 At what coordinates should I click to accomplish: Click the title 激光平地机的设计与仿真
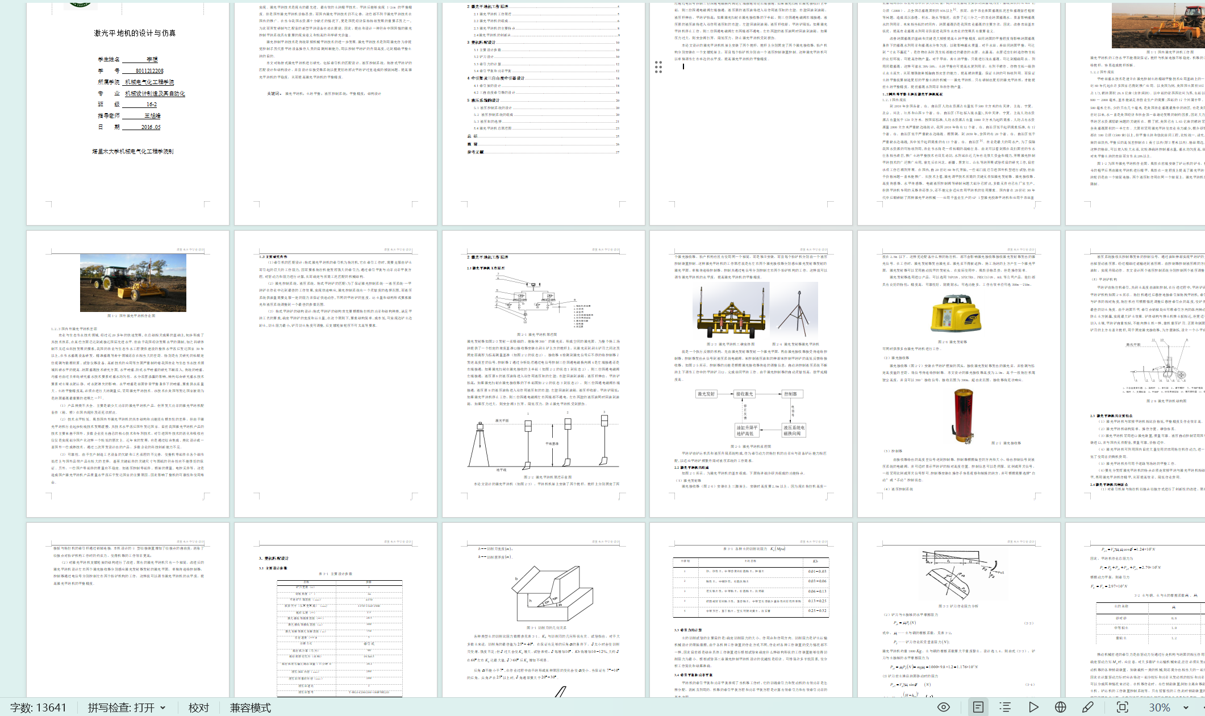pos(135,33)
